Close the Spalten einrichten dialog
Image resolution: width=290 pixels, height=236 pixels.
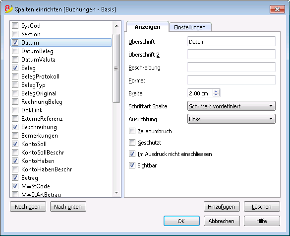tap(277, 9)
